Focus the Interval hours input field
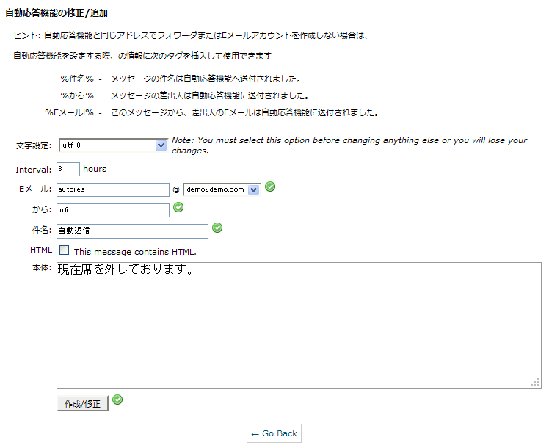 click(68, 169)
